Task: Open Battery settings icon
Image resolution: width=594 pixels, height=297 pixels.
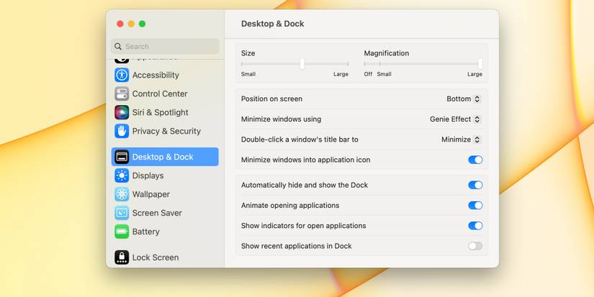Action: tap(122, 232)
